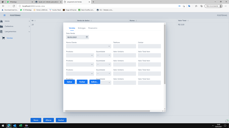Increase quantity on the first Produtos row
The width and height of the screenshot is (229, 128).
(109, 55)
